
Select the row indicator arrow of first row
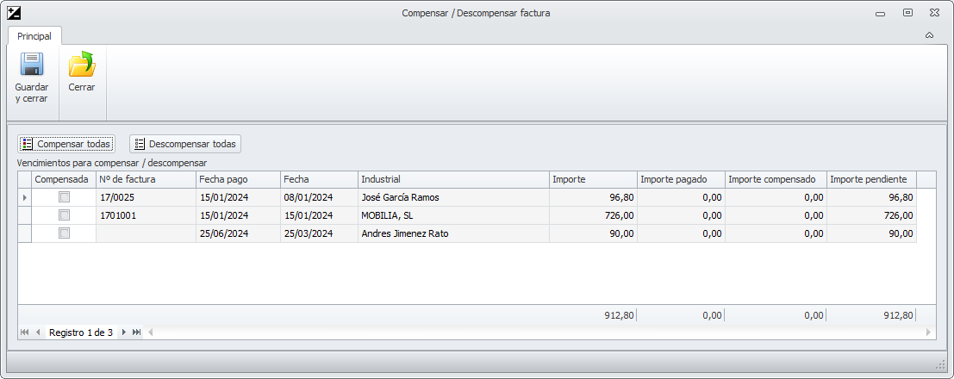[25, 197]
